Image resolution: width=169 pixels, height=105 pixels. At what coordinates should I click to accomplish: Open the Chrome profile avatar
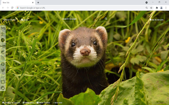pos(161,8)
